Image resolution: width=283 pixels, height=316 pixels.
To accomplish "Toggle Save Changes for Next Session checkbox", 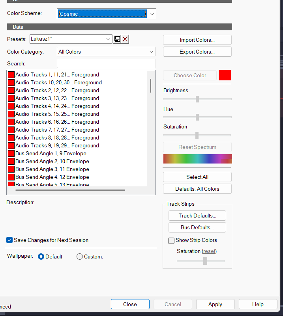I will (9, 240).
